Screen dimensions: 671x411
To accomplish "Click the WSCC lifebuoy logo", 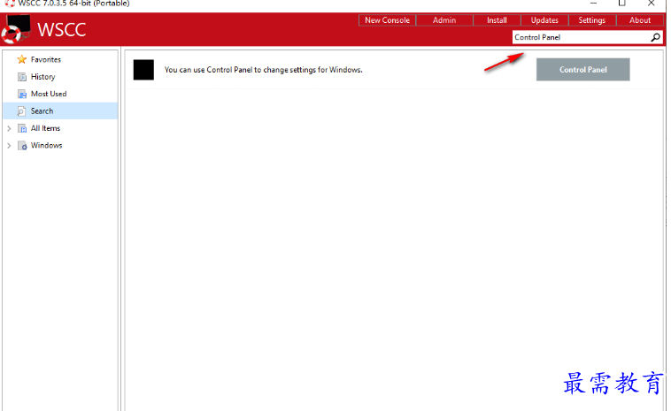I will coord(16,29).
